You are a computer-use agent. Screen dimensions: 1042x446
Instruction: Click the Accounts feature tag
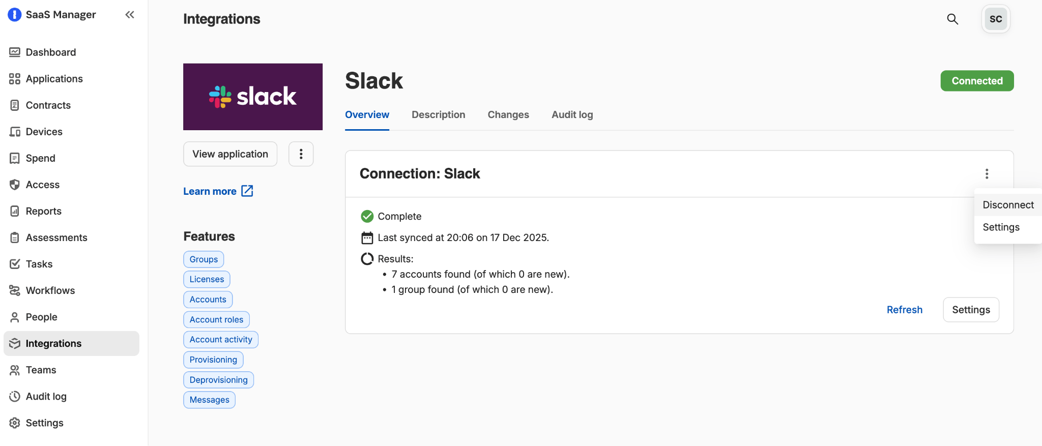208,300
